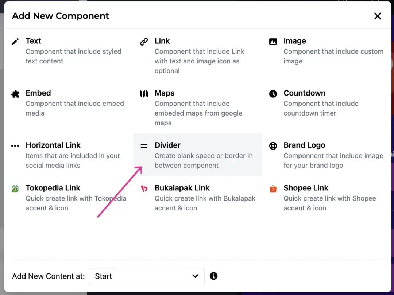Click the Maps icon
This screenshot has width=394, height=295.
pyautogui.click(x=144, y=94)
